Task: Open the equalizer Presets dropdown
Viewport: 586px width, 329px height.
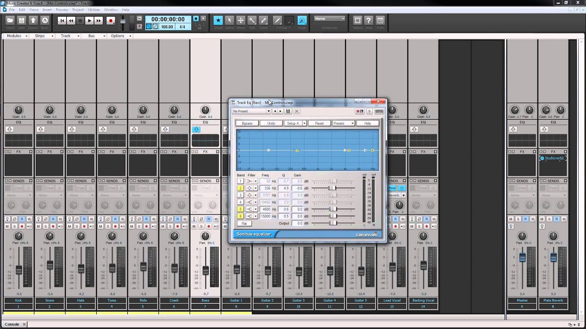Action: 343,123
